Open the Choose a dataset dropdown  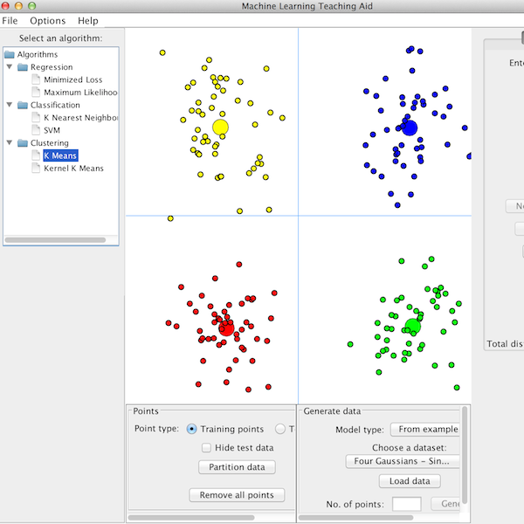403,461
